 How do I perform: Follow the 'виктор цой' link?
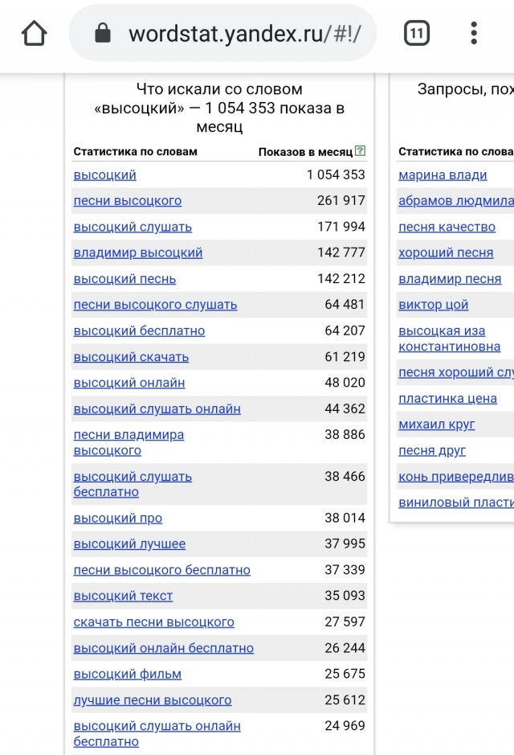[x=433, y=305]
